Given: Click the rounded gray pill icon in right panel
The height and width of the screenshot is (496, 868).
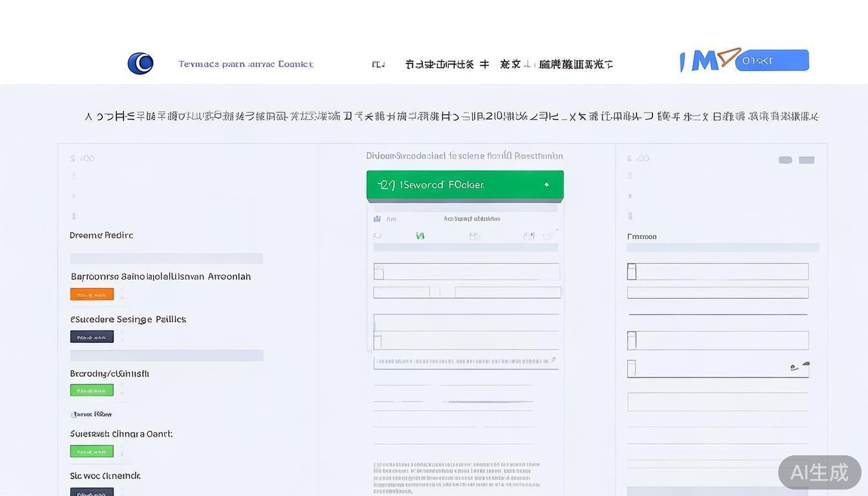Looking at the screenshot, I should [x=785, y=160].
